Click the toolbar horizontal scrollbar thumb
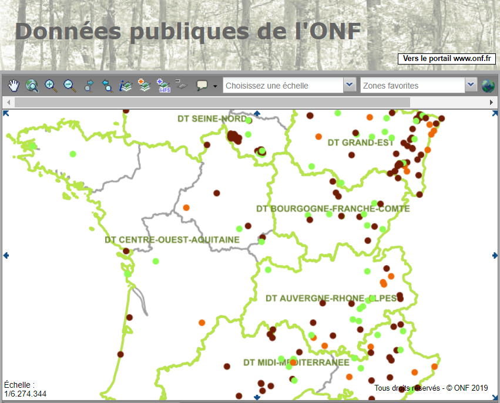 tap(212, 102)
